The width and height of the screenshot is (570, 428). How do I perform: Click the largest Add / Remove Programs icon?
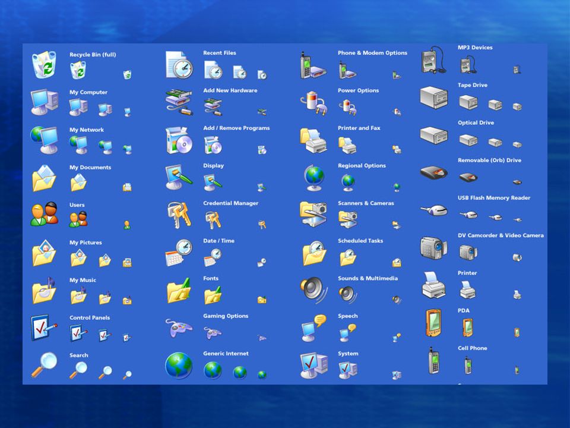[x=179, y=140]
